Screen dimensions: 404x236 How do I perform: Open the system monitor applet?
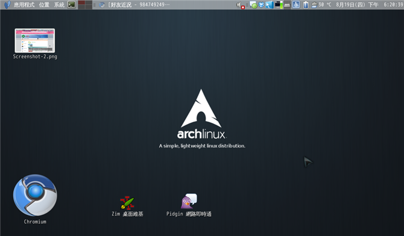pos(279,5)
